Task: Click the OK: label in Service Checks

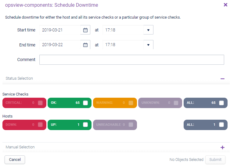Action: tap(54, 103)
